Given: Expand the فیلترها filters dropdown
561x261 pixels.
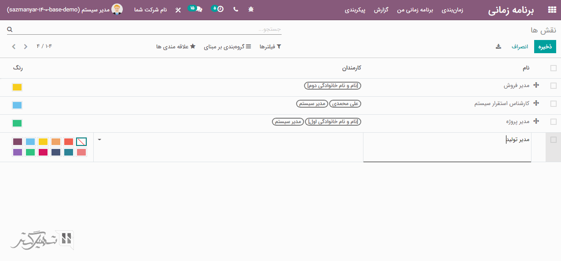Looking at the screenshot, I should tap(270, 47).
